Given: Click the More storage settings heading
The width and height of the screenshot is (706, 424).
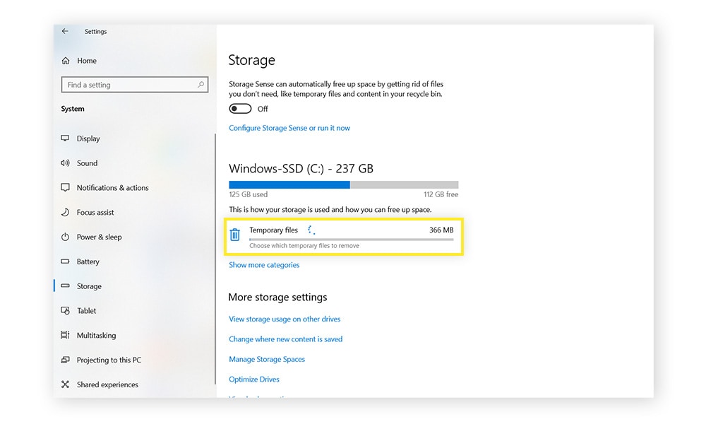Looking at the screenshot, I should (x=277, y=298).
